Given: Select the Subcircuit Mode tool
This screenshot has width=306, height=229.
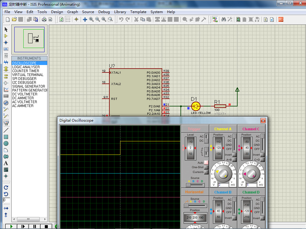Looking at the screenshot, I should (x=6, y=69).
